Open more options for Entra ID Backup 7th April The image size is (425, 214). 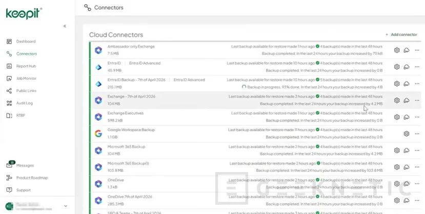[x=417, y=83]
